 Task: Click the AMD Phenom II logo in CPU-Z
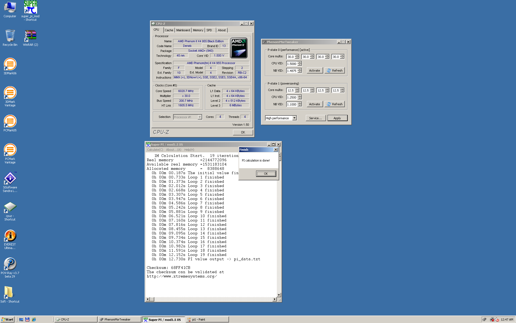239,48
